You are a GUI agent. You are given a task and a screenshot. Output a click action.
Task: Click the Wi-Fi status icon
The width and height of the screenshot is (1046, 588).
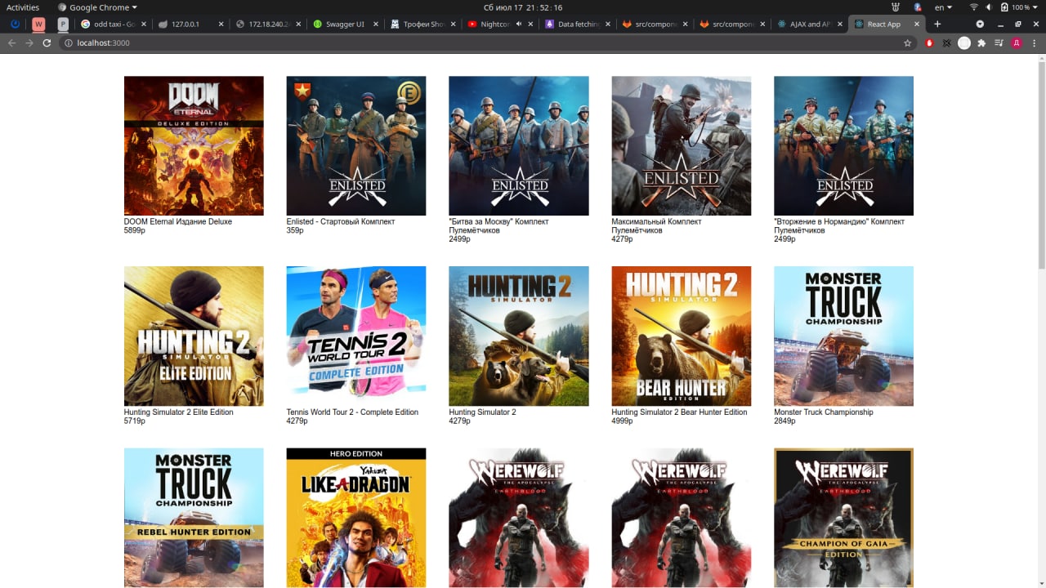(973, 7)
